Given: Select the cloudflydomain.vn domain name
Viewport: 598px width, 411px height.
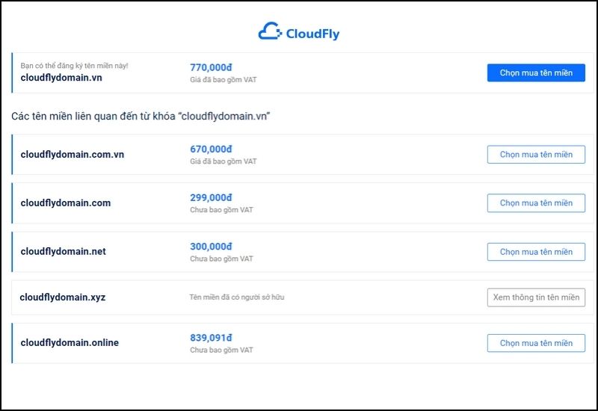Looking at the screenshot, I should pos(61,78).
